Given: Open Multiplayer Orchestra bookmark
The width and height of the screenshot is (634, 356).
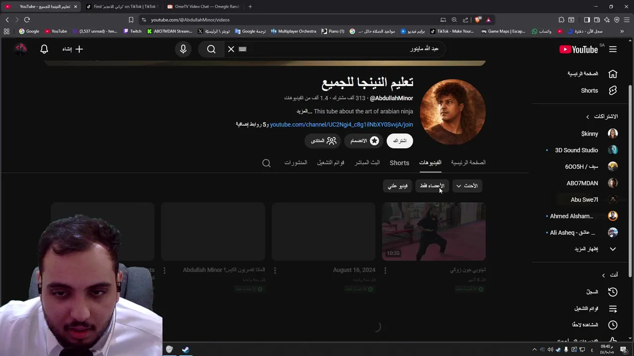Looking at the screenshot, I should click(x=293, y=31).
